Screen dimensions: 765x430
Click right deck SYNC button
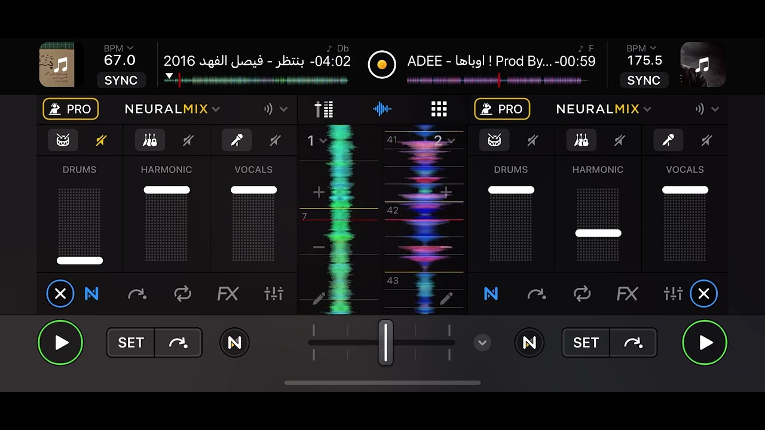click(x=644, y=80)
